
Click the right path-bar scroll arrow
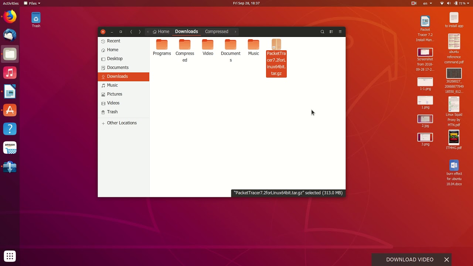click(235, 32)
